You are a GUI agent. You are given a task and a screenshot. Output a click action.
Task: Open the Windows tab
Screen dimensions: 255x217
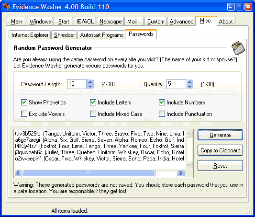(40, 22)
